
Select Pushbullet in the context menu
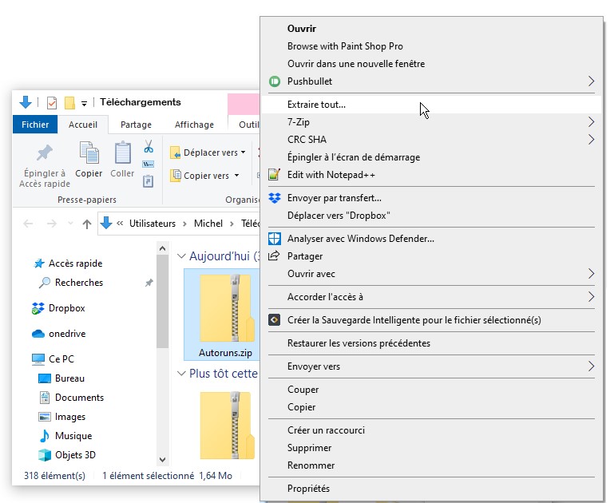tap(310, 81)
